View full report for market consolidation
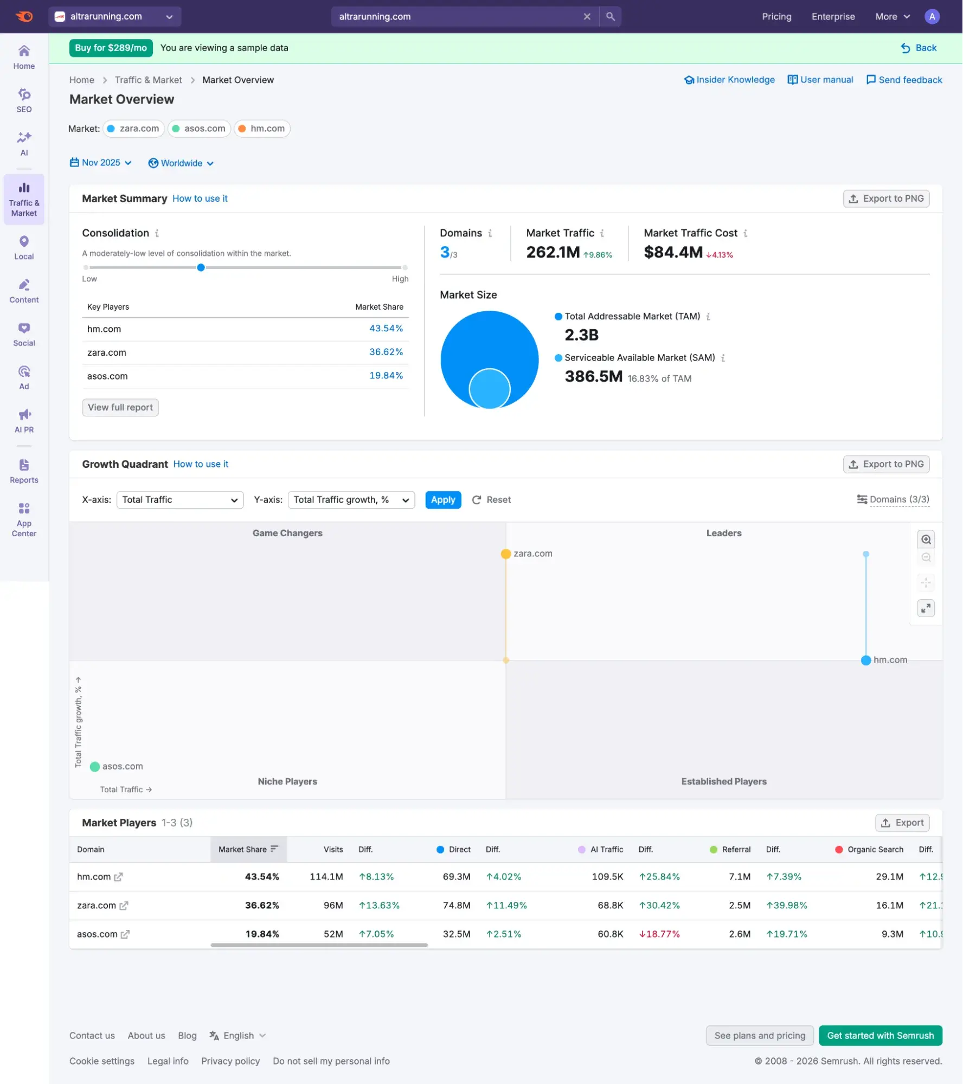Viewport: 963px width, 1084px height. click(x=120, y=407)
